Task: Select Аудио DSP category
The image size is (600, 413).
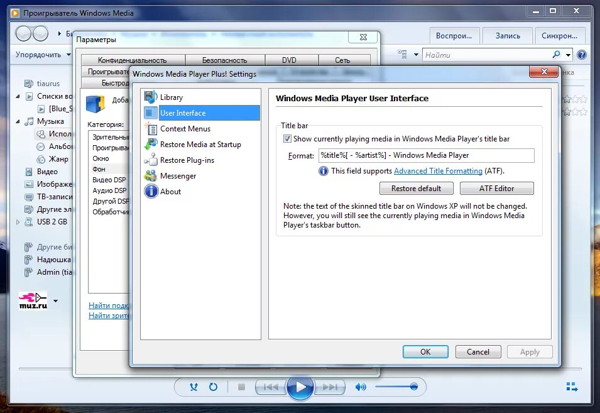Action: point(109,190)
